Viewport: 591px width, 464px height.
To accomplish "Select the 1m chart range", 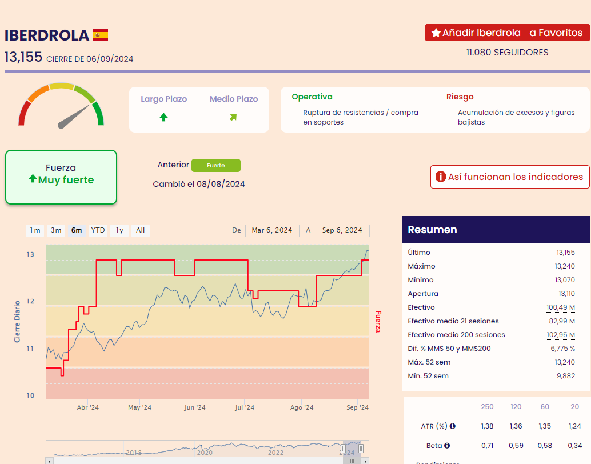I will 35,230.
